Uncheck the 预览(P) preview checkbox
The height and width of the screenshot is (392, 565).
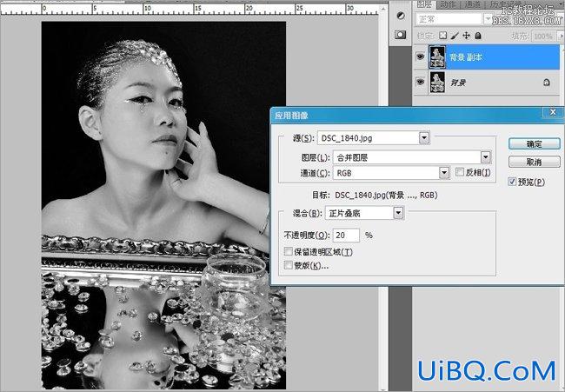[x=512, y=182]
